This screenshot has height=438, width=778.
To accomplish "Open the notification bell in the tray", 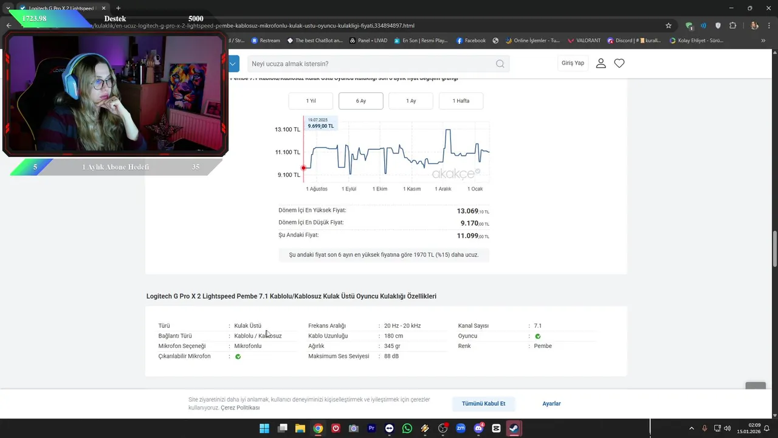I will pyautogui.click(x=766, y=428).
